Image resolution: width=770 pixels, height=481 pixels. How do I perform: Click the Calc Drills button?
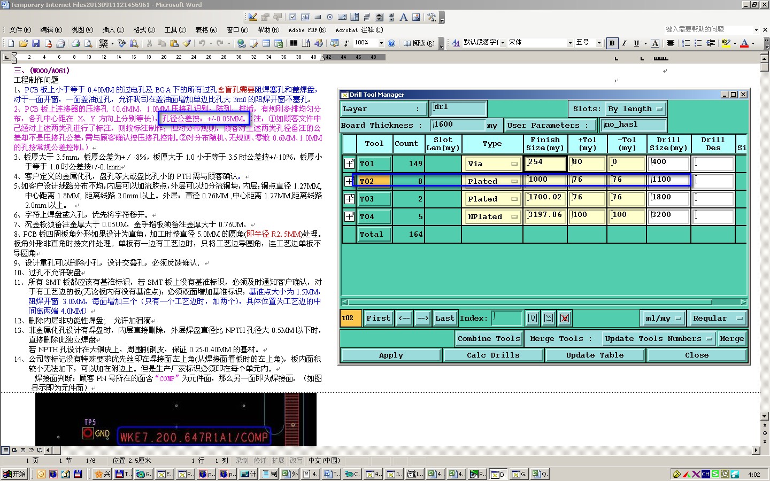coord(493,355)
